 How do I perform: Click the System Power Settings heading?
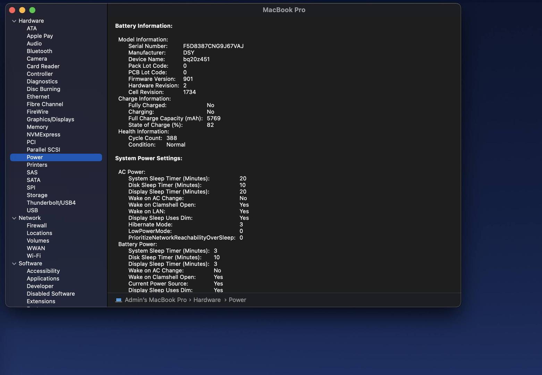coord(149,158)
